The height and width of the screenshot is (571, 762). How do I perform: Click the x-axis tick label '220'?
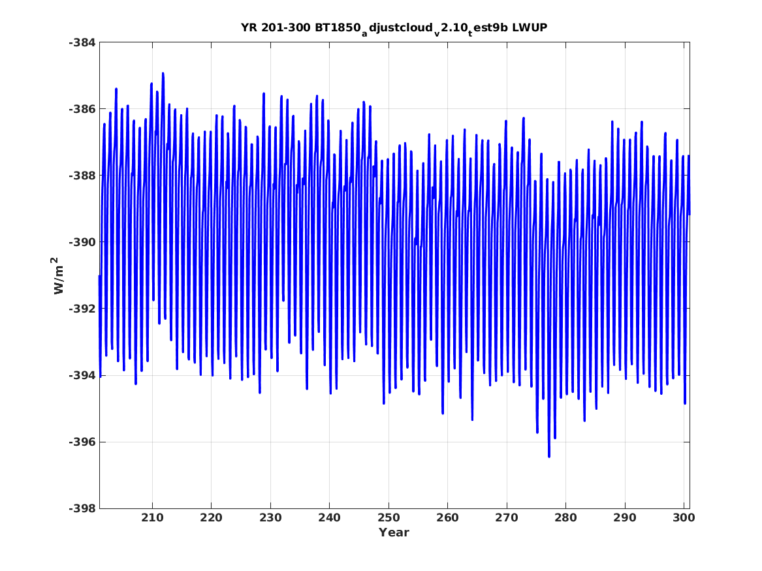click(x=212, y=518)
